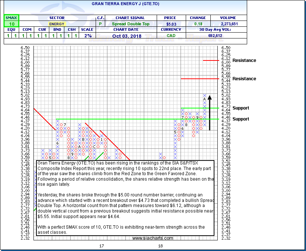Select the 0.18 change value
This screenshot has width=306, height=251.
pyautogui.click(x=198, y=24)
